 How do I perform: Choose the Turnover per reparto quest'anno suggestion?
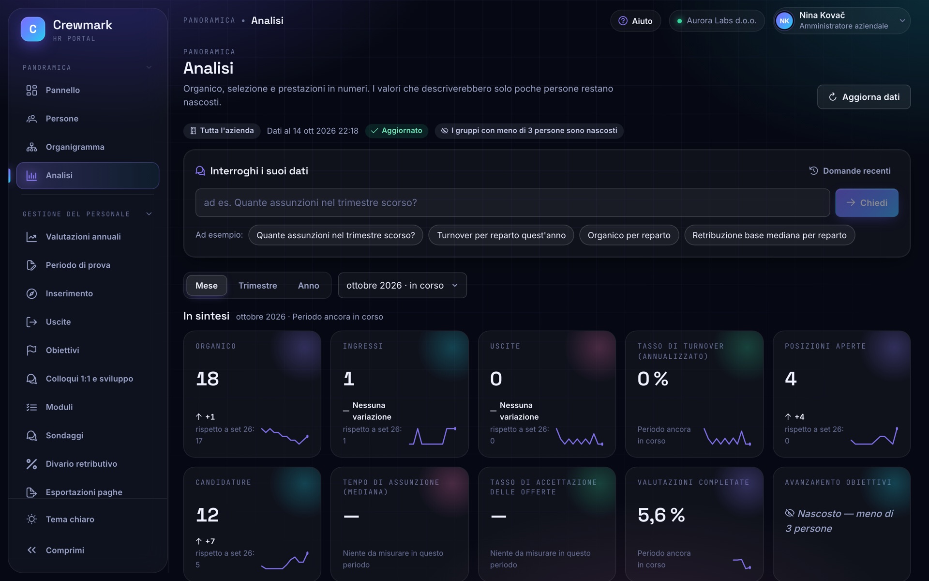point(501,235)
